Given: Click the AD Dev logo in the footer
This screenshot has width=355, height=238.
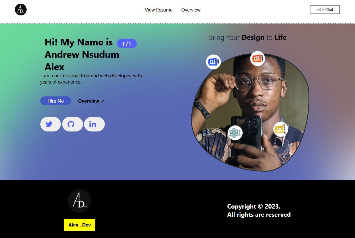Looking at the screenshot, I should [x=80, y=201].
